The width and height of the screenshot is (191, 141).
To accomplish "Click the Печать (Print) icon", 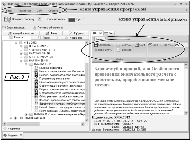I will click(x=118, y=45).
